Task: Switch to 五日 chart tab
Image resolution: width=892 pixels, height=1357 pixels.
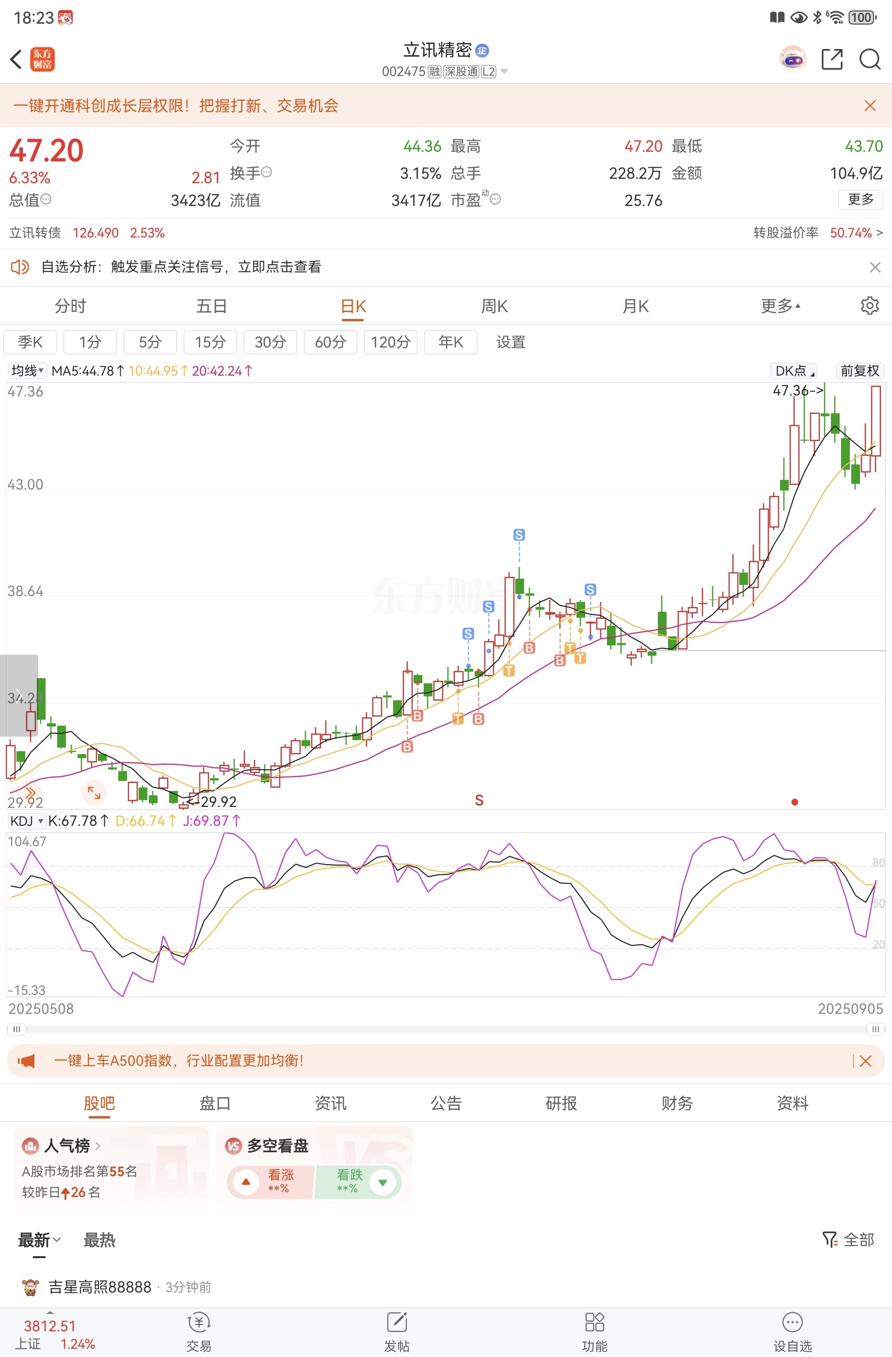Action: pyautogui.click(x=211, y=306)
